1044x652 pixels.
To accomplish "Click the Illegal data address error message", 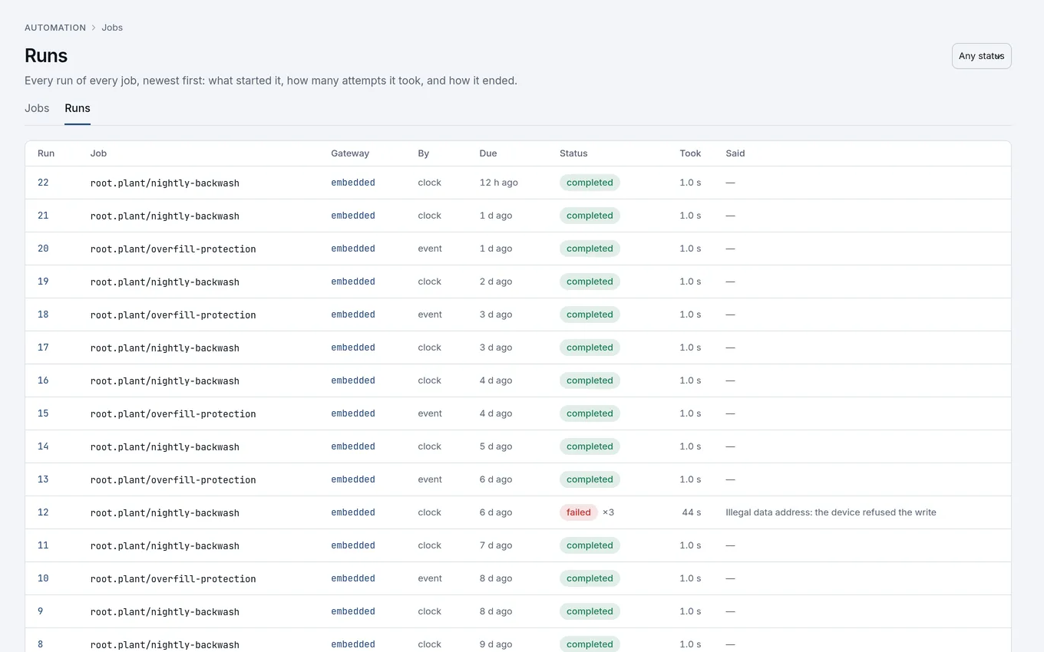I will tap(831, 512).
